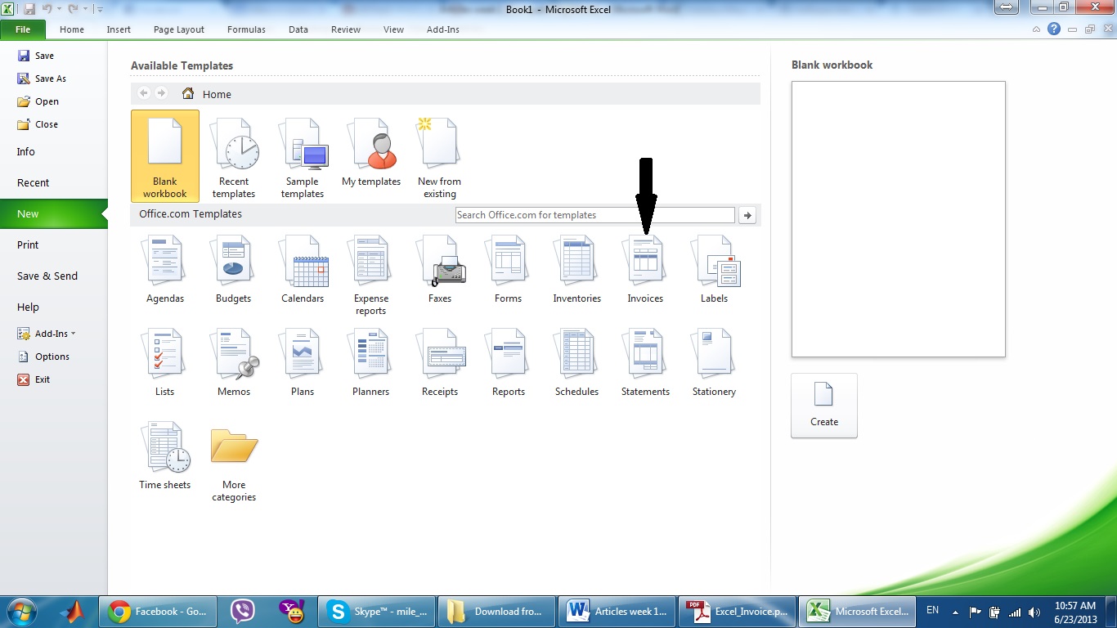1117x628 pixels.
Task: Open My templates
Action: tap(371, 152)
